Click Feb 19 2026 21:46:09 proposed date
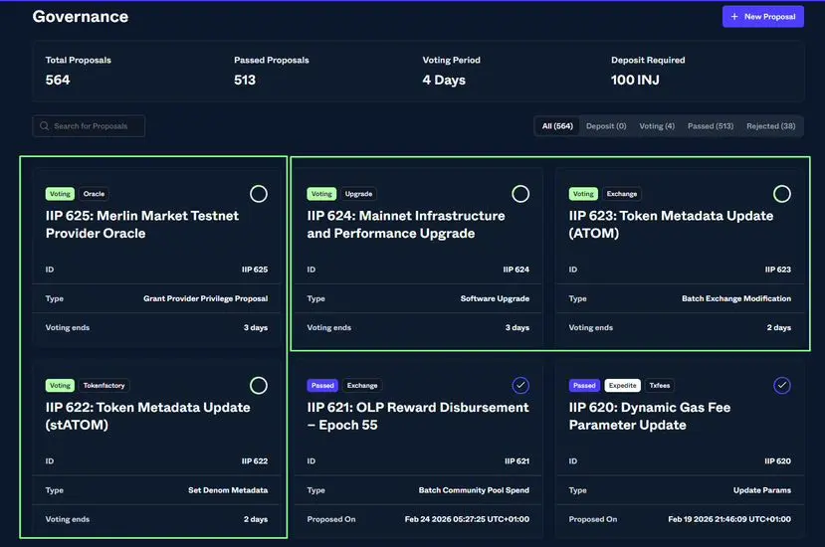This screenshot has height=547, width=825. point(729,519)
